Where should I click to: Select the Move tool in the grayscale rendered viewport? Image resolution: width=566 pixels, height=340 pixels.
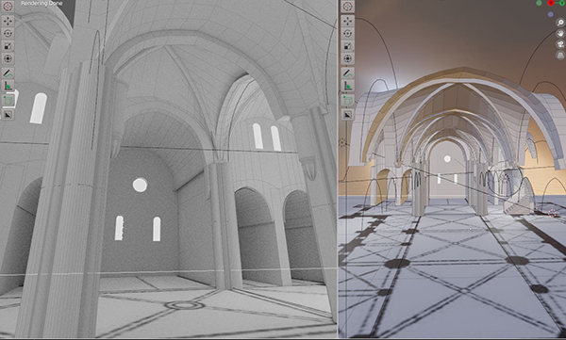8,21
